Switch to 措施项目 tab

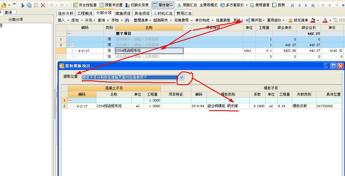click(x=123, y=13)
